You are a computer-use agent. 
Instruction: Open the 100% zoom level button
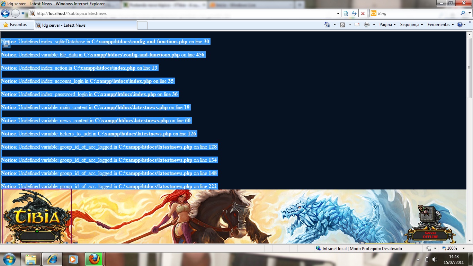450,248
